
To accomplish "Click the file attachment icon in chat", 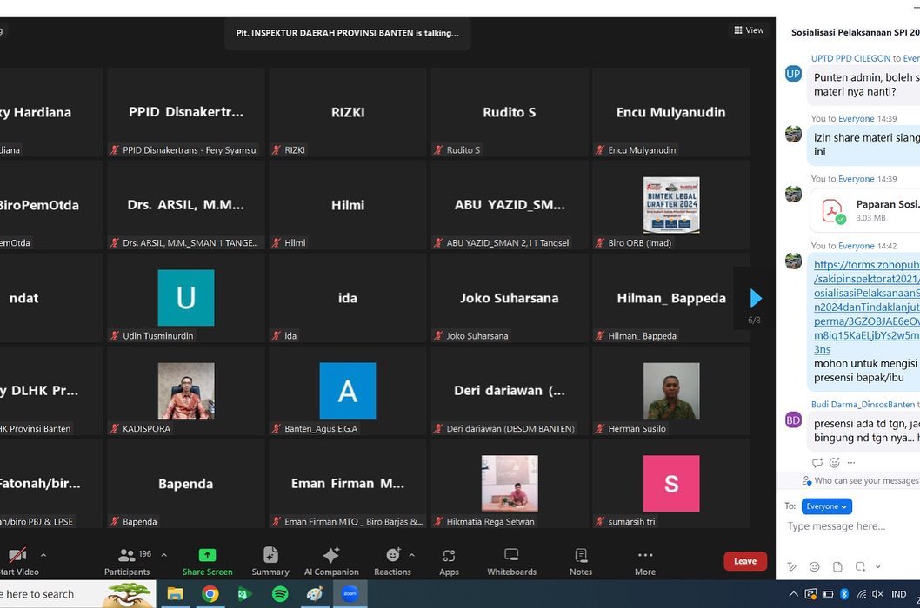I will tap(837, 566).
